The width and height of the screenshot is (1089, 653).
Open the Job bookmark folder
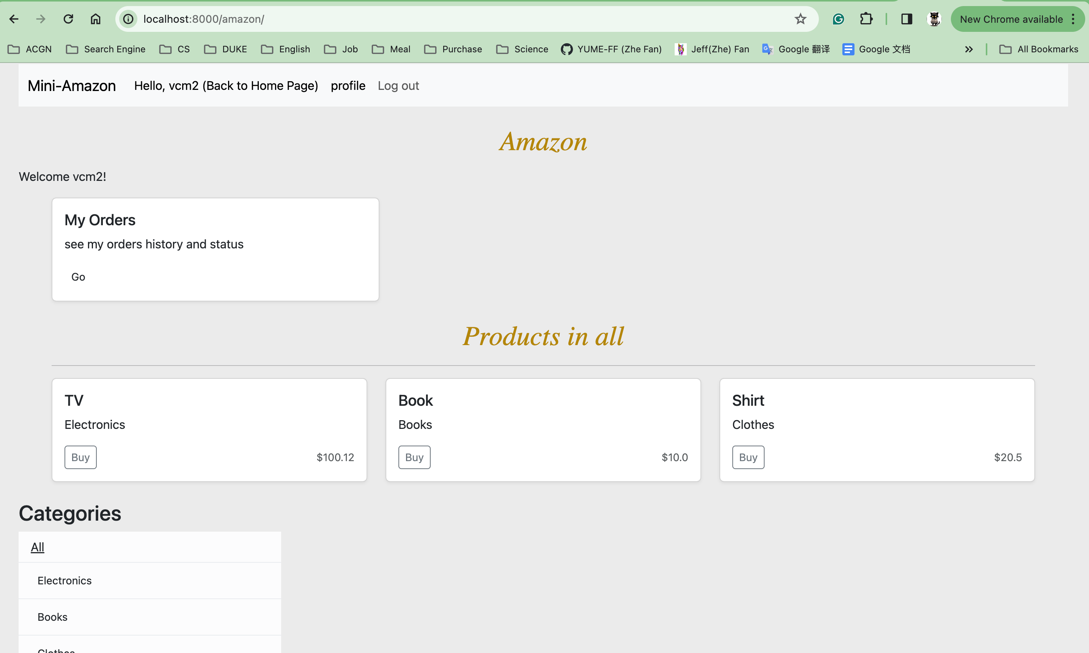[x=341, y=49]
